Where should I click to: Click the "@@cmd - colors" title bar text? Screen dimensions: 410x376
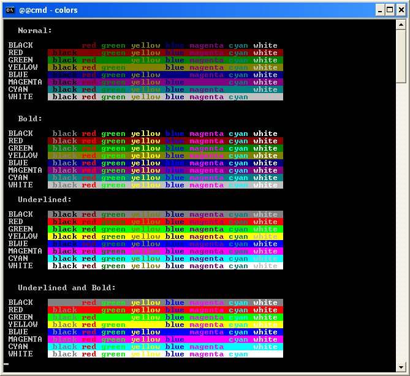click(x=48, y=10)
